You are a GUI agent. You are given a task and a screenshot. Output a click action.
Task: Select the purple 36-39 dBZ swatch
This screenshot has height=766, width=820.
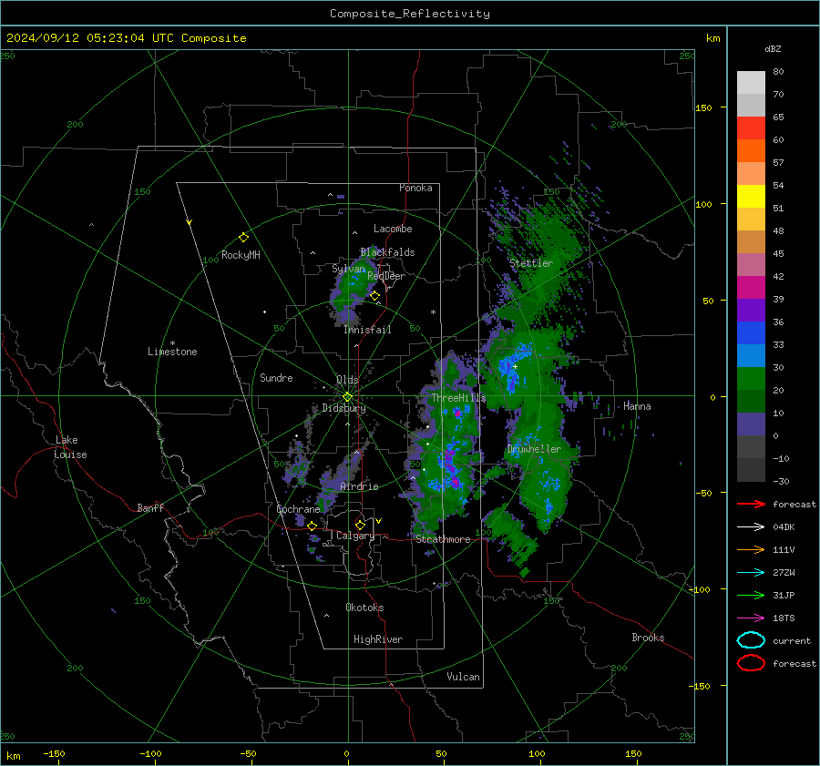tap(751, 311)
